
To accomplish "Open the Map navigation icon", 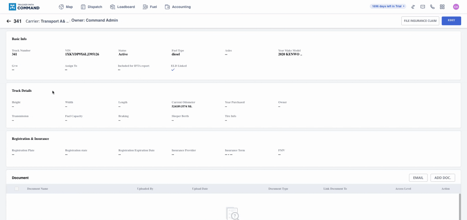I will (61, 7).
